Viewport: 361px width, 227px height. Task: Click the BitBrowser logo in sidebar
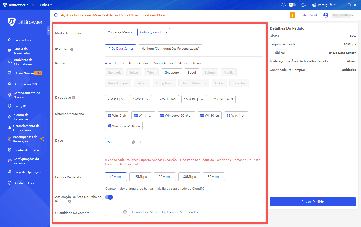(25, 22)
